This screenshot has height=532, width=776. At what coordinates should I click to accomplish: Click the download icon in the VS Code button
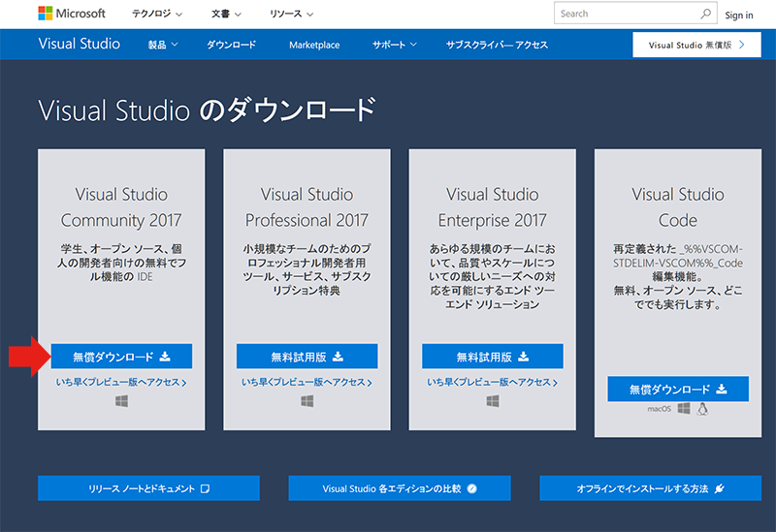722,390
